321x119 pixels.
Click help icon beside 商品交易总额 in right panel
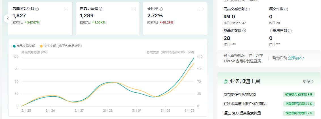(x=248, y=9)
